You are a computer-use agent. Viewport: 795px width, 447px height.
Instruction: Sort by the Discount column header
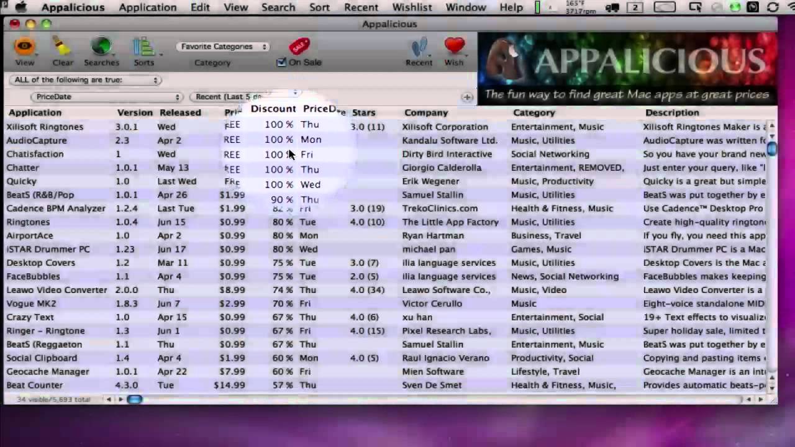coord(273,109)
